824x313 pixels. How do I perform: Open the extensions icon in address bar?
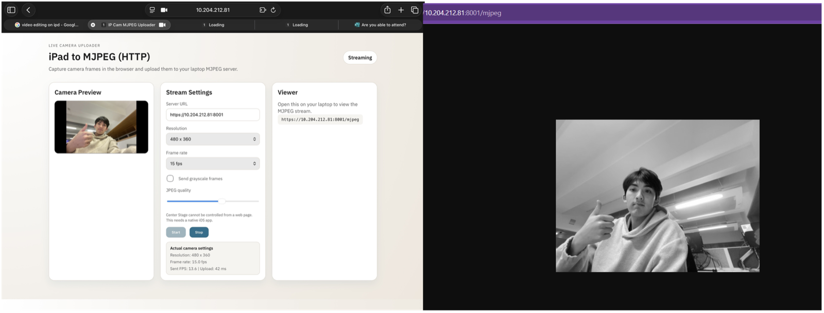(x=262, y=10)
